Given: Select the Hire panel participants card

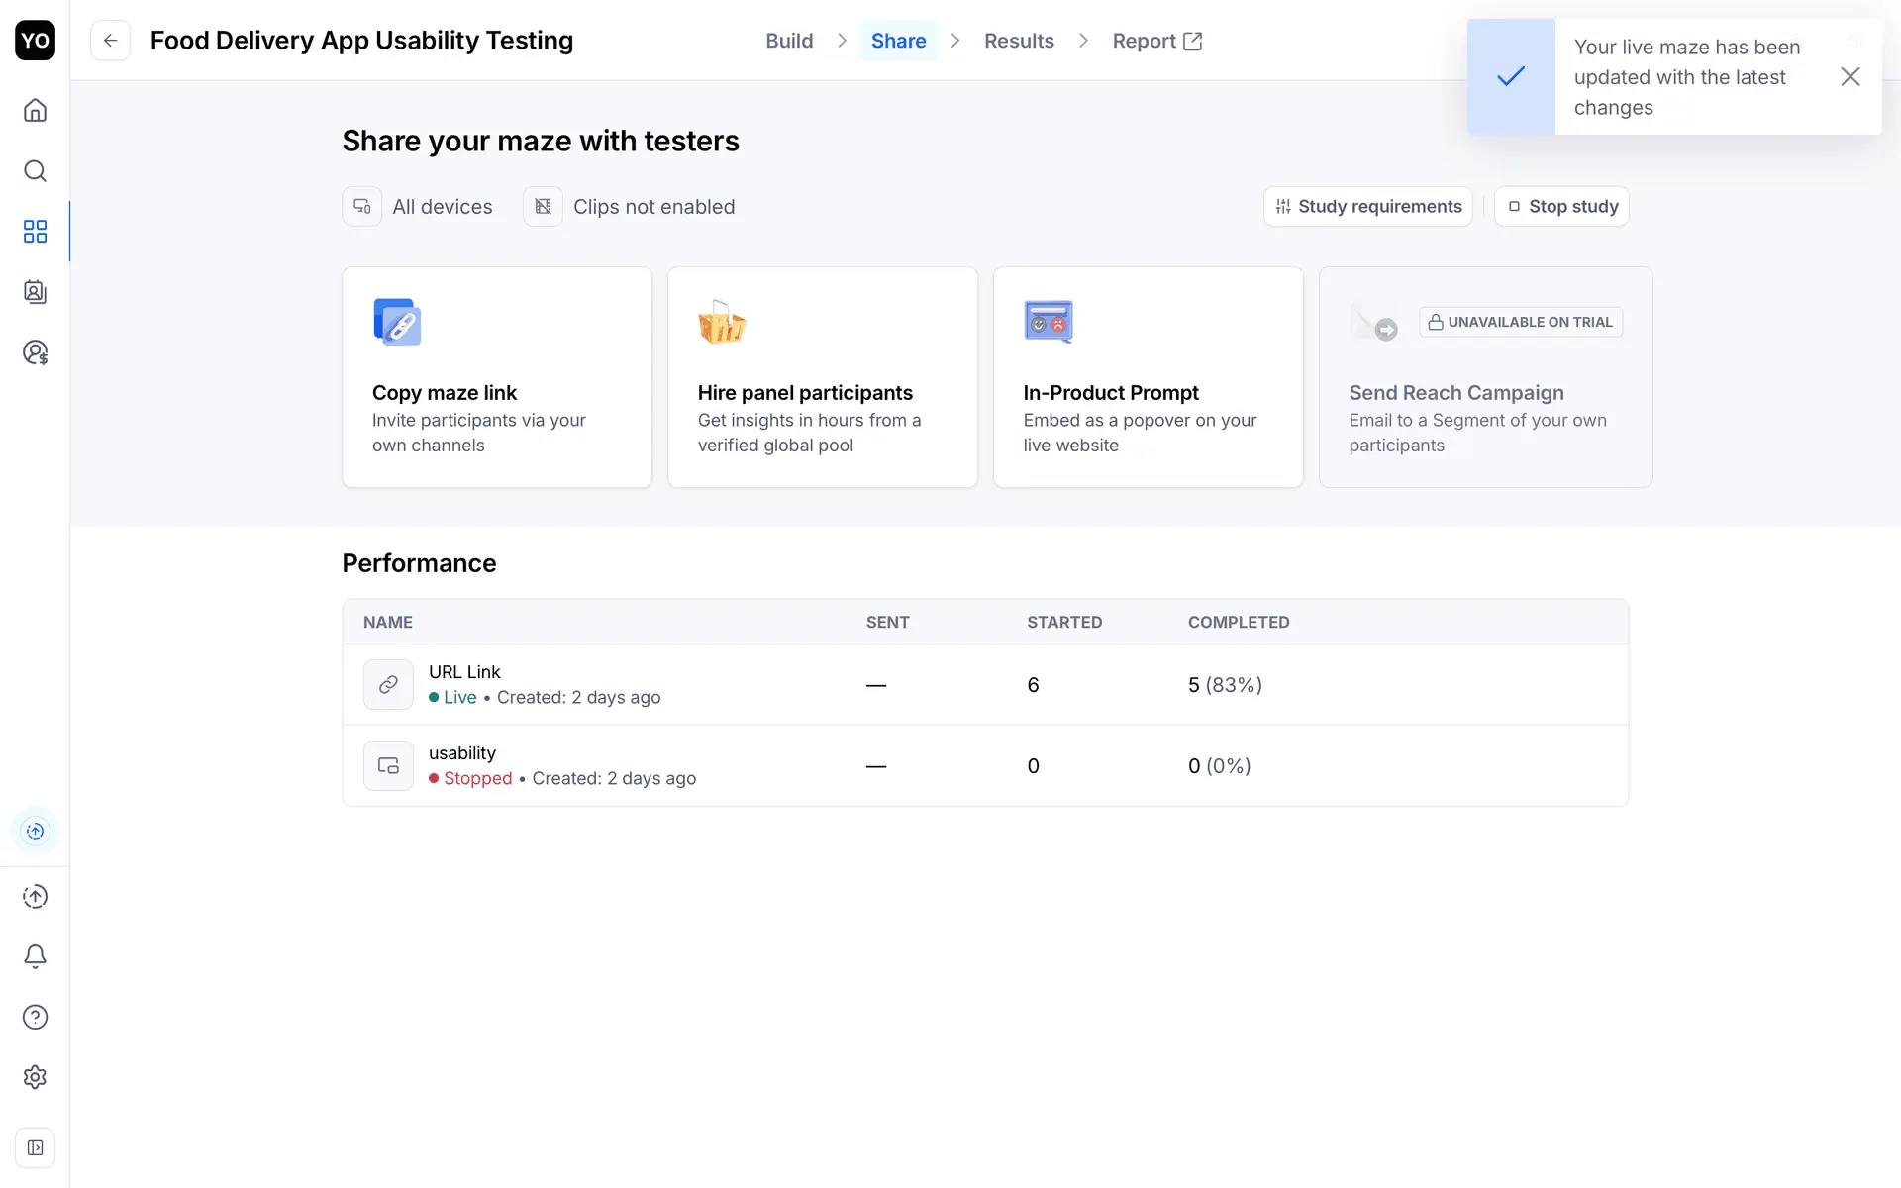Looking at the screenshot, I should [822, 377].
